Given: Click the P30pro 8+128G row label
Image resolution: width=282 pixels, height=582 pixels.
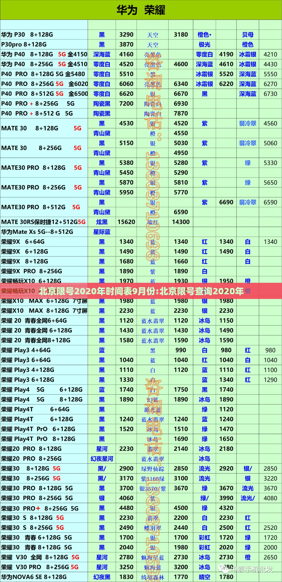Looking at the screenshot, I should (x=24, y=44).
